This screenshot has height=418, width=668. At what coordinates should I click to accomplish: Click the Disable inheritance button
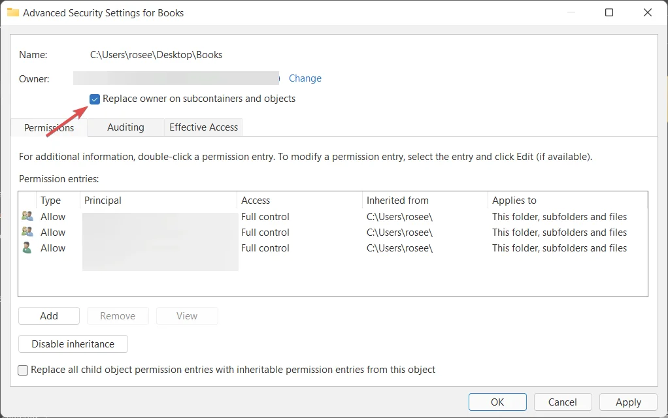click(x=73, y=344)
